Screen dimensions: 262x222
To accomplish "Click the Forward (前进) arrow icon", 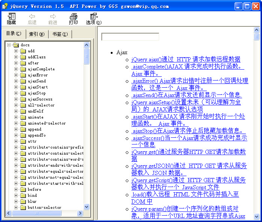I will point(53,16).
